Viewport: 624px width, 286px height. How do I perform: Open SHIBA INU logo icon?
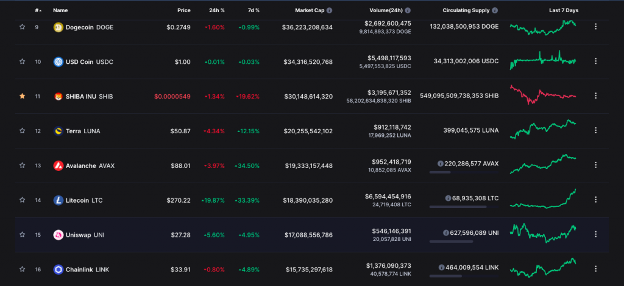58,97
